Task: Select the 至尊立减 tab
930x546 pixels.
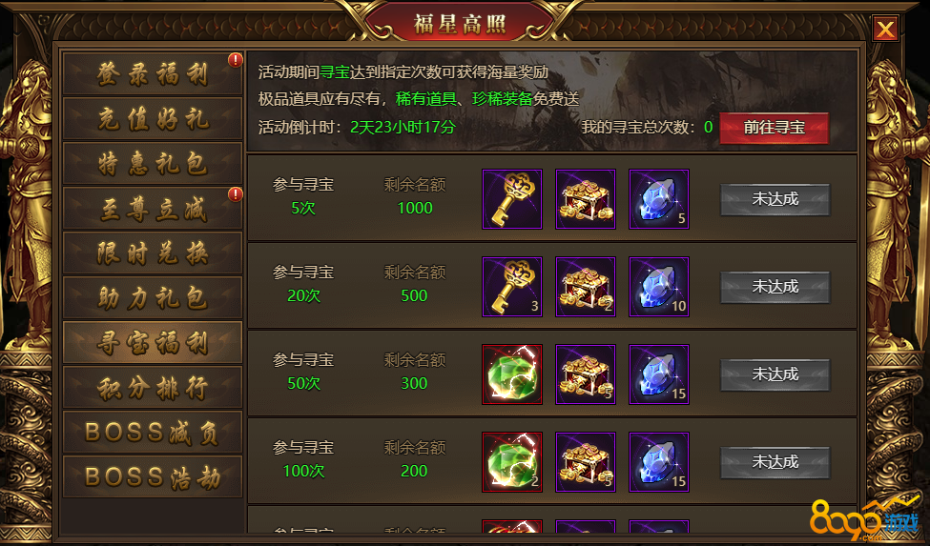Action: click(153, 209)
